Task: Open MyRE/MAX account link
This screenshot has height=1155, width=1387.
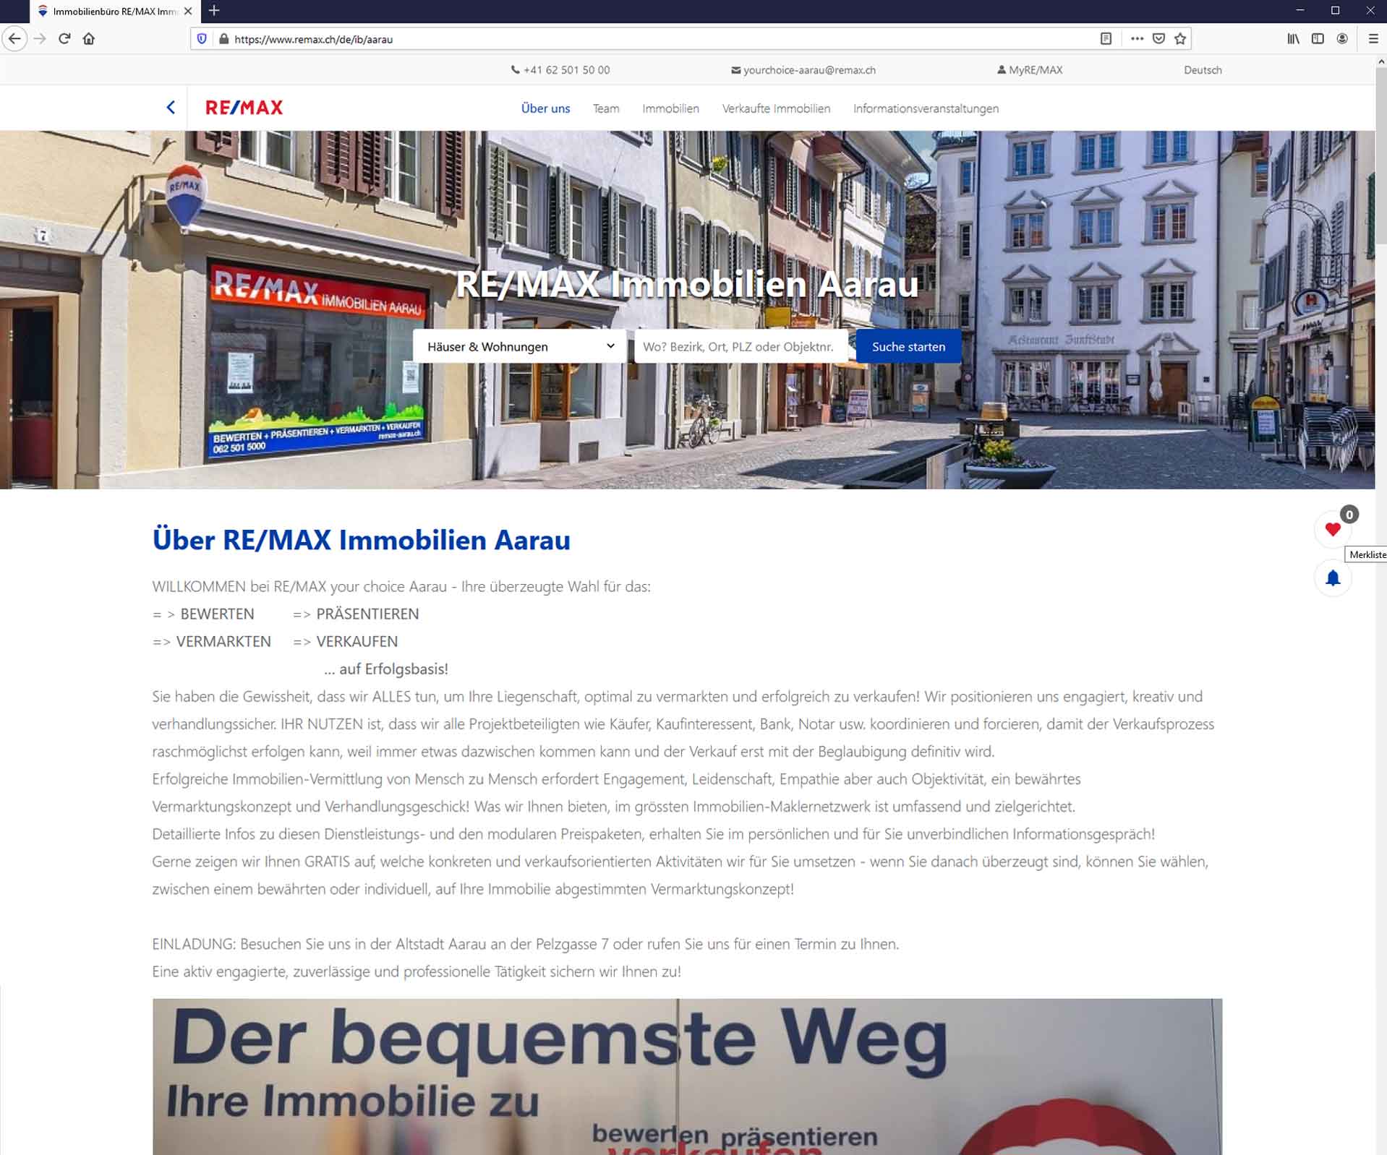Action: (x=1030, y=70)
